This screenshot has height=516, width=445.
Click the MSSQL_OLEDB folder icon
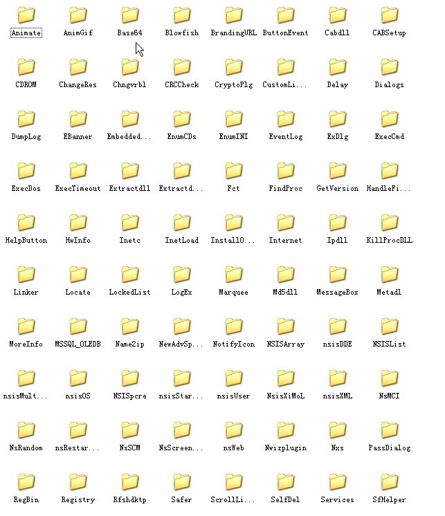(x=78, y=326)
